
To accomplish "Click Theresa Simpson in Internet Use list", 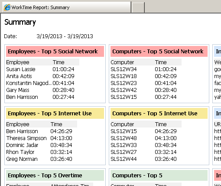I will pos(26,138).
